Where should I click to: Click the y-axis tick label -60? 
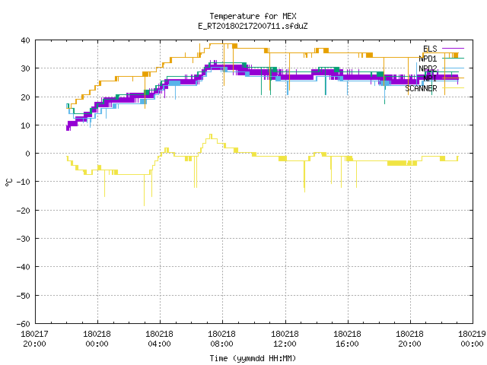[24, 324]
